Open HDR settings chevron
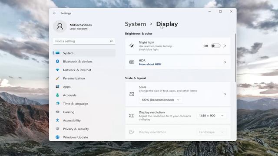Viewport: 278px width, 156px height. tap(225, 62)
